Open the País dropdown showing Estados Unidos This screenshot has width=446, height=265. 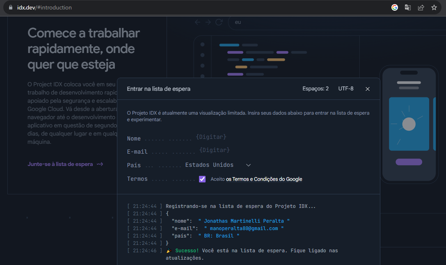pos(218,165)
